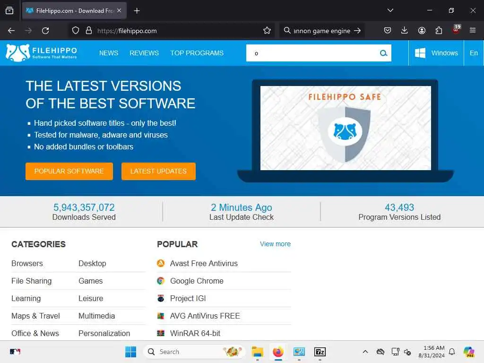
Task: Open the Google Chrome program link
Action: pyautogui.click(x=197, y=281)
